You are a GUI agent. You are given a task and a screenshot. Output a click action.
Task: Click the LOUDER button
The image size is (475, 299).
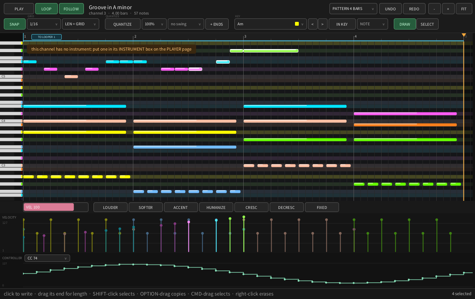coord(110,207)
